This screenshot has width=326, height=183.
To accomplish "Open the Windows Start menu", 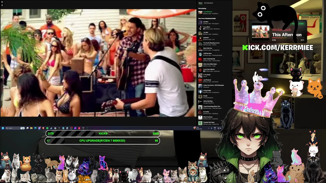I will click(3, 128).
